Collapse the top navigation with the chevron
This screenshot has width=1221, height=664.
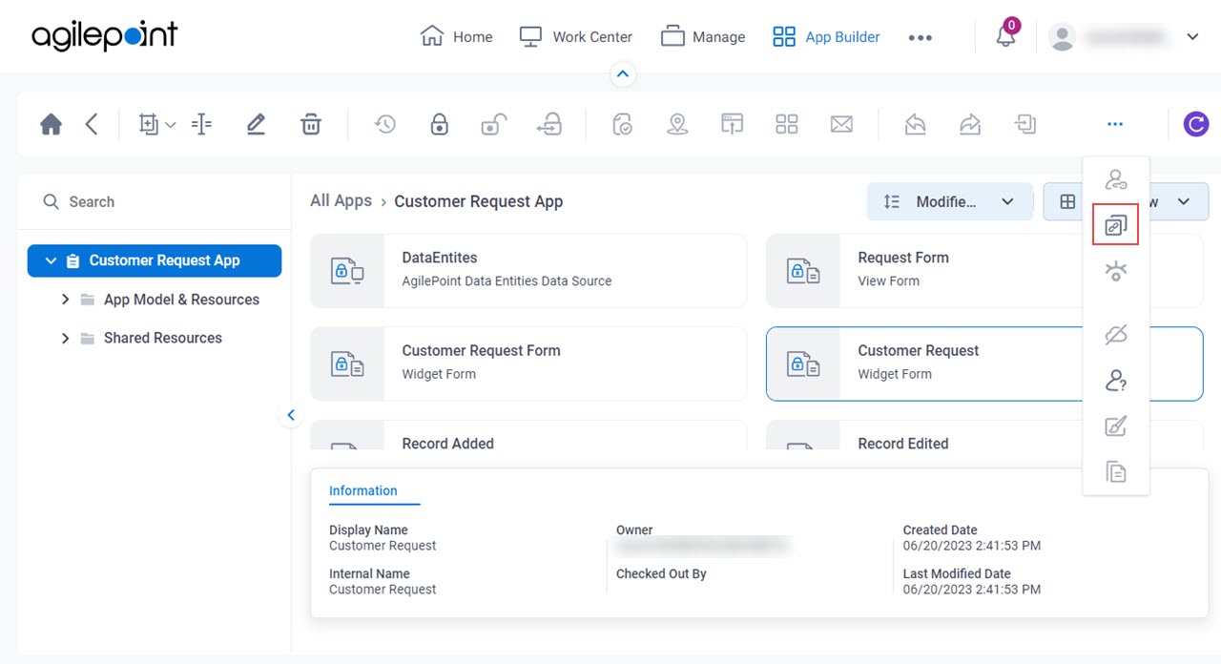(622, 73)
